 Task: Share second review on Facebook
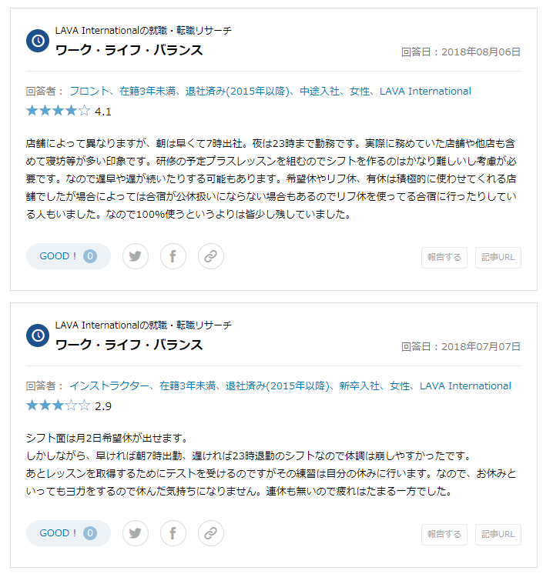tap(173, 533)
